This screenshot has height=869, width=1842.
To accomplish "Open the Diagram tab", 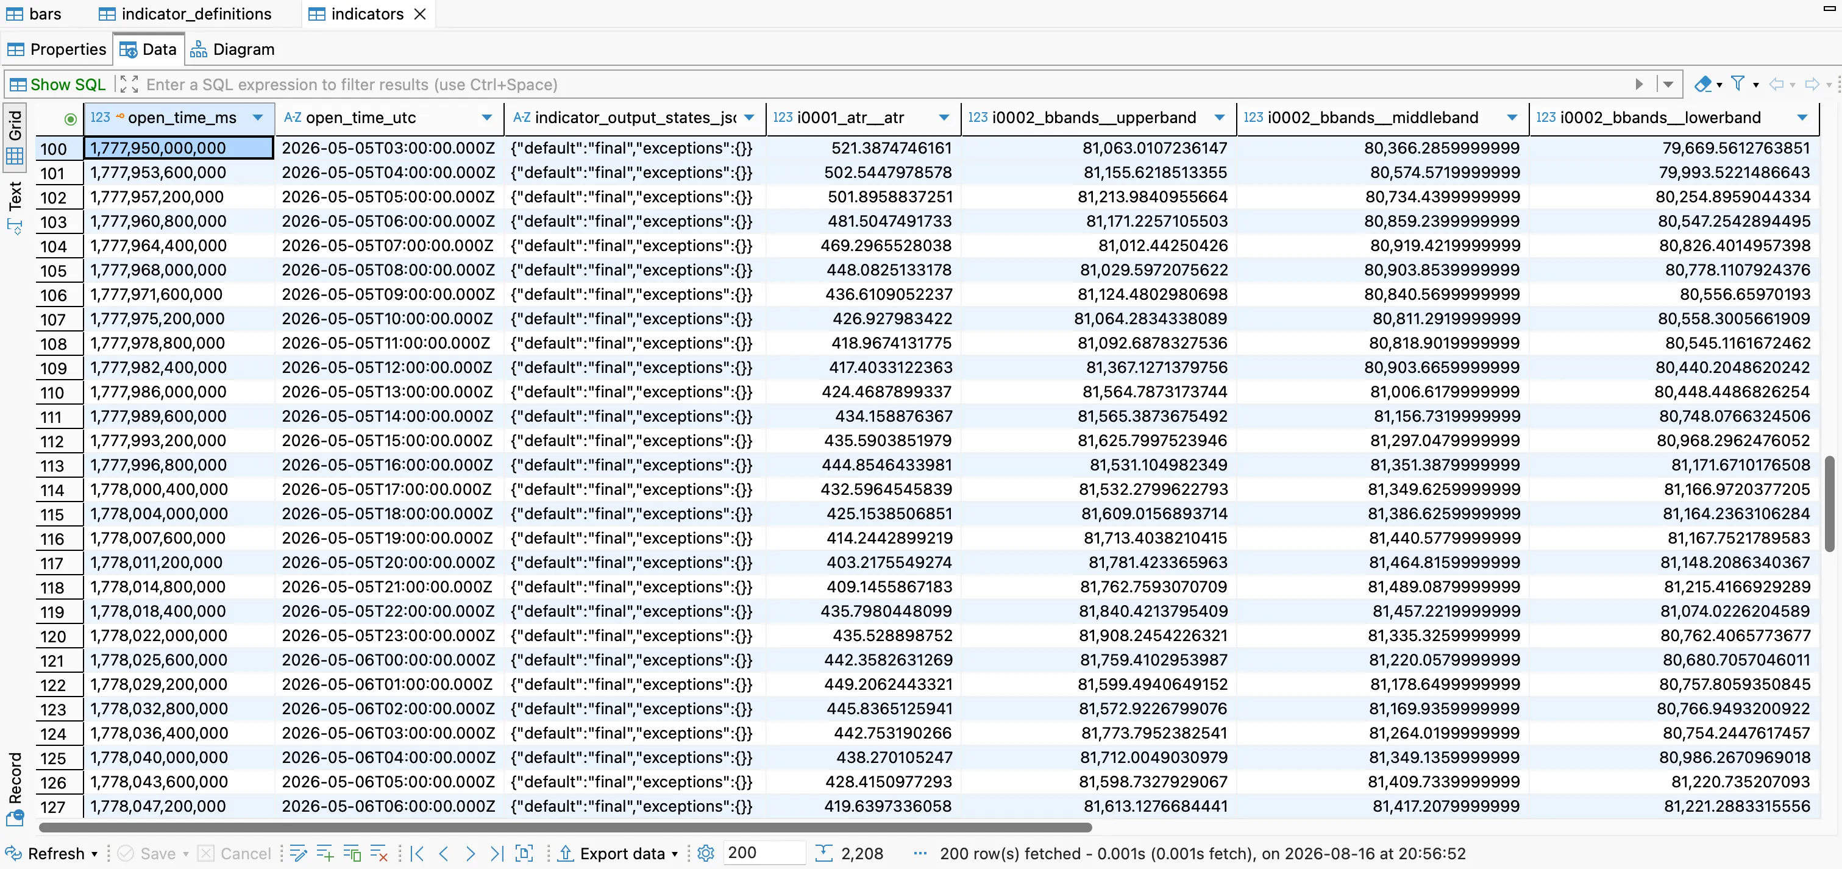I will (x=232, y=49).
